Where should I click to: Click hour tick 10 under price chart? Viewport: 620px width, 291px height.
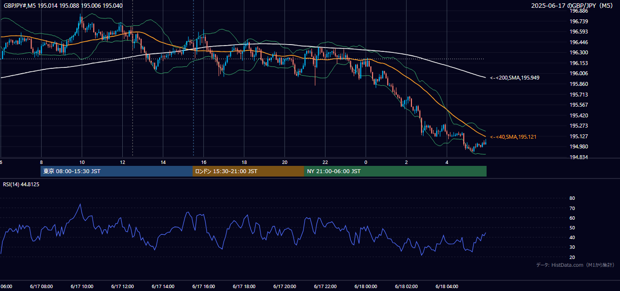82,162
